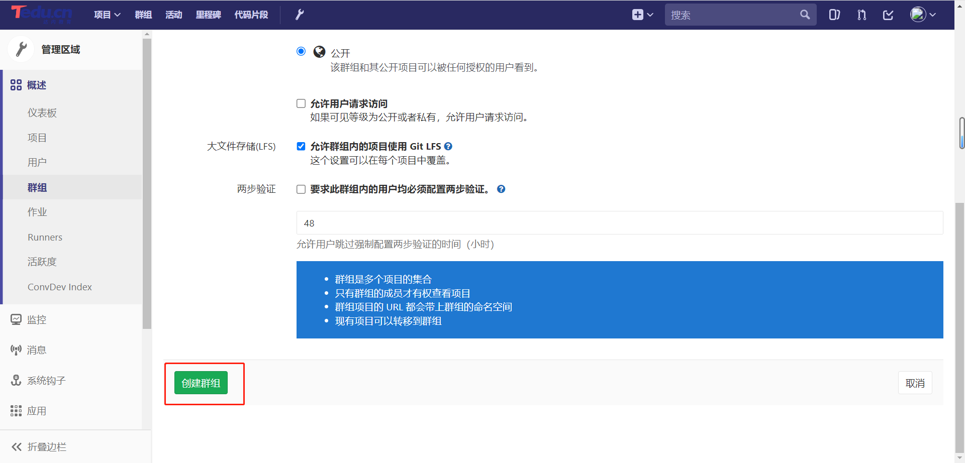Click the collapse sidebar double-chevron icon
Viewport: 965px width, 463px height.
(x=17, y=446)
